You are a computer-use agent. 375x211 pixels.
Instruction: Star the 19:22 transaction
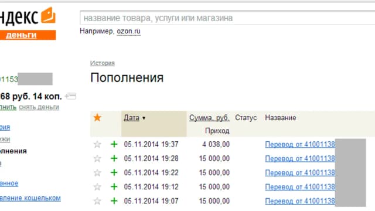tap(97, 172)
